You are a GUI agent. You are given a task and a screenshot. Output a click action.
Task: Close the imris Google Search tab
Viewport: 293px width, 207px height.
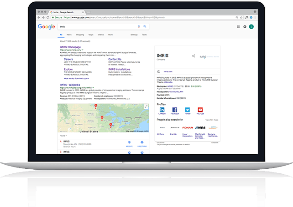[83, 12]
